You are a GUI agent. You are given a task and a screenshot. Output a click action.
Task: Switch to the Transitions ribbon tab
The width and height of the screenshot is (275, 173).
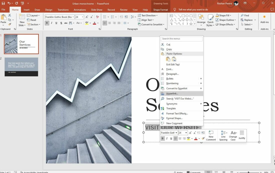(x=63, y=10)
